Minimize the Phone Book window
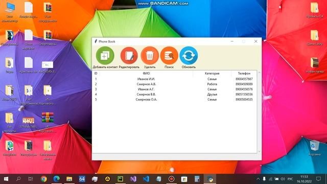Image resolution: width=327 pixels, height=184 pixels. coord(232,41)
